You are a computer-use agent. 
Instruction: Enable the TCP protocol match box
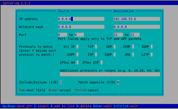coord(96,47)
